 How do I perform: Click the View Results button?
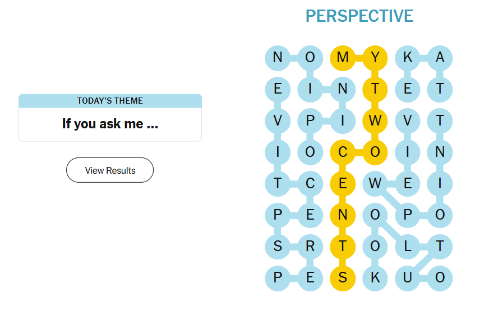pos(110,170)
